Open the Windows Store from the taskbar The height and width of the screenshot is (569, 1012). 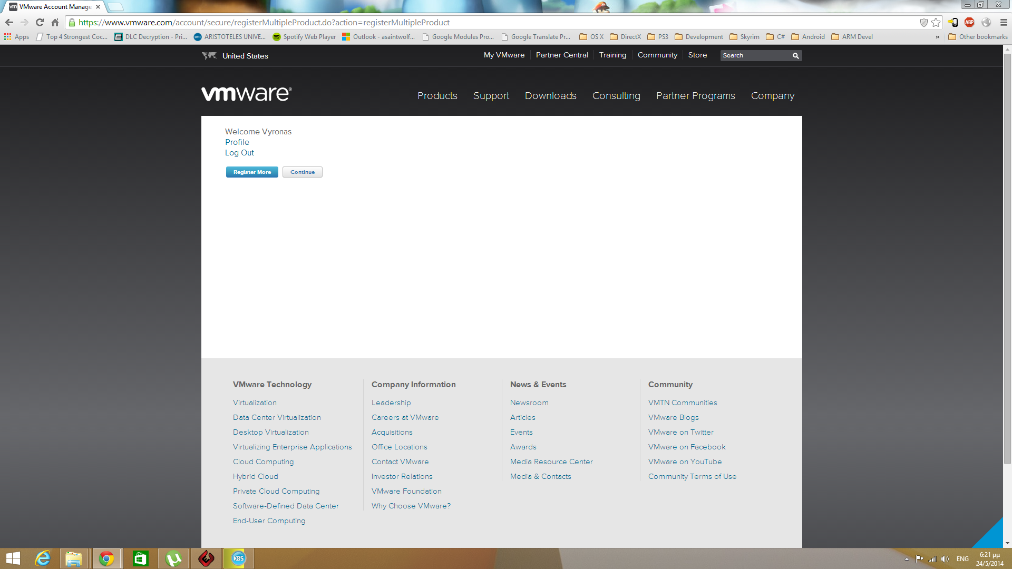pyautogui.click(x=140, y=558)
